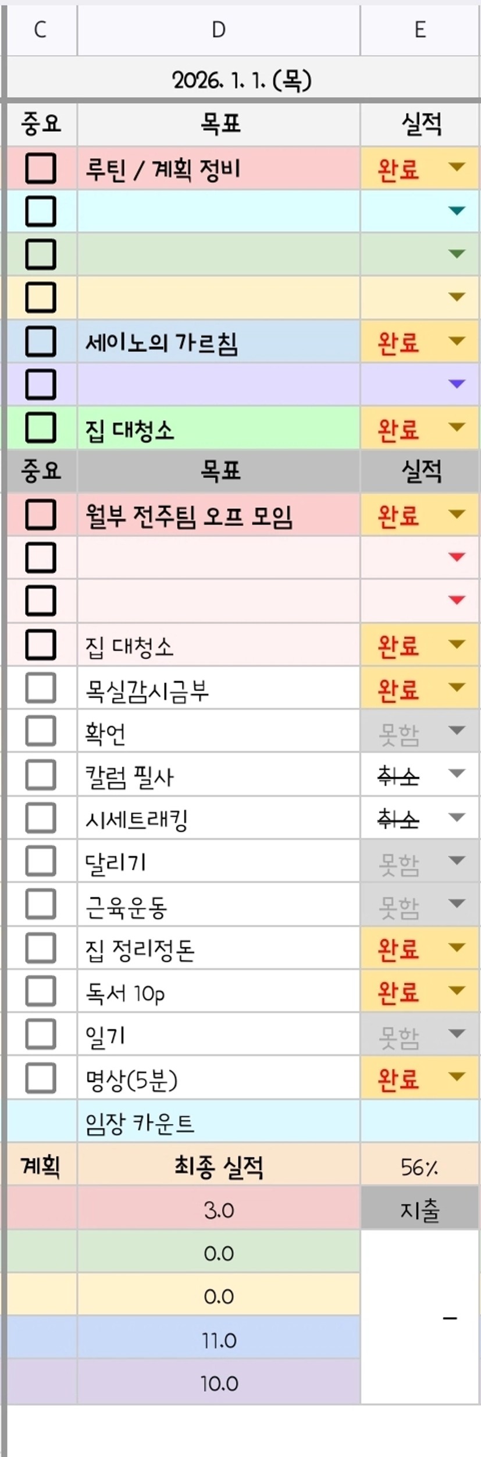Select column E header

pos(420,30)
